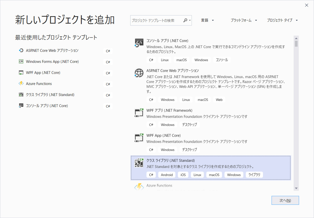Choose クラス ライブラリ (.NET Standard) in template list

coord(211,168)
